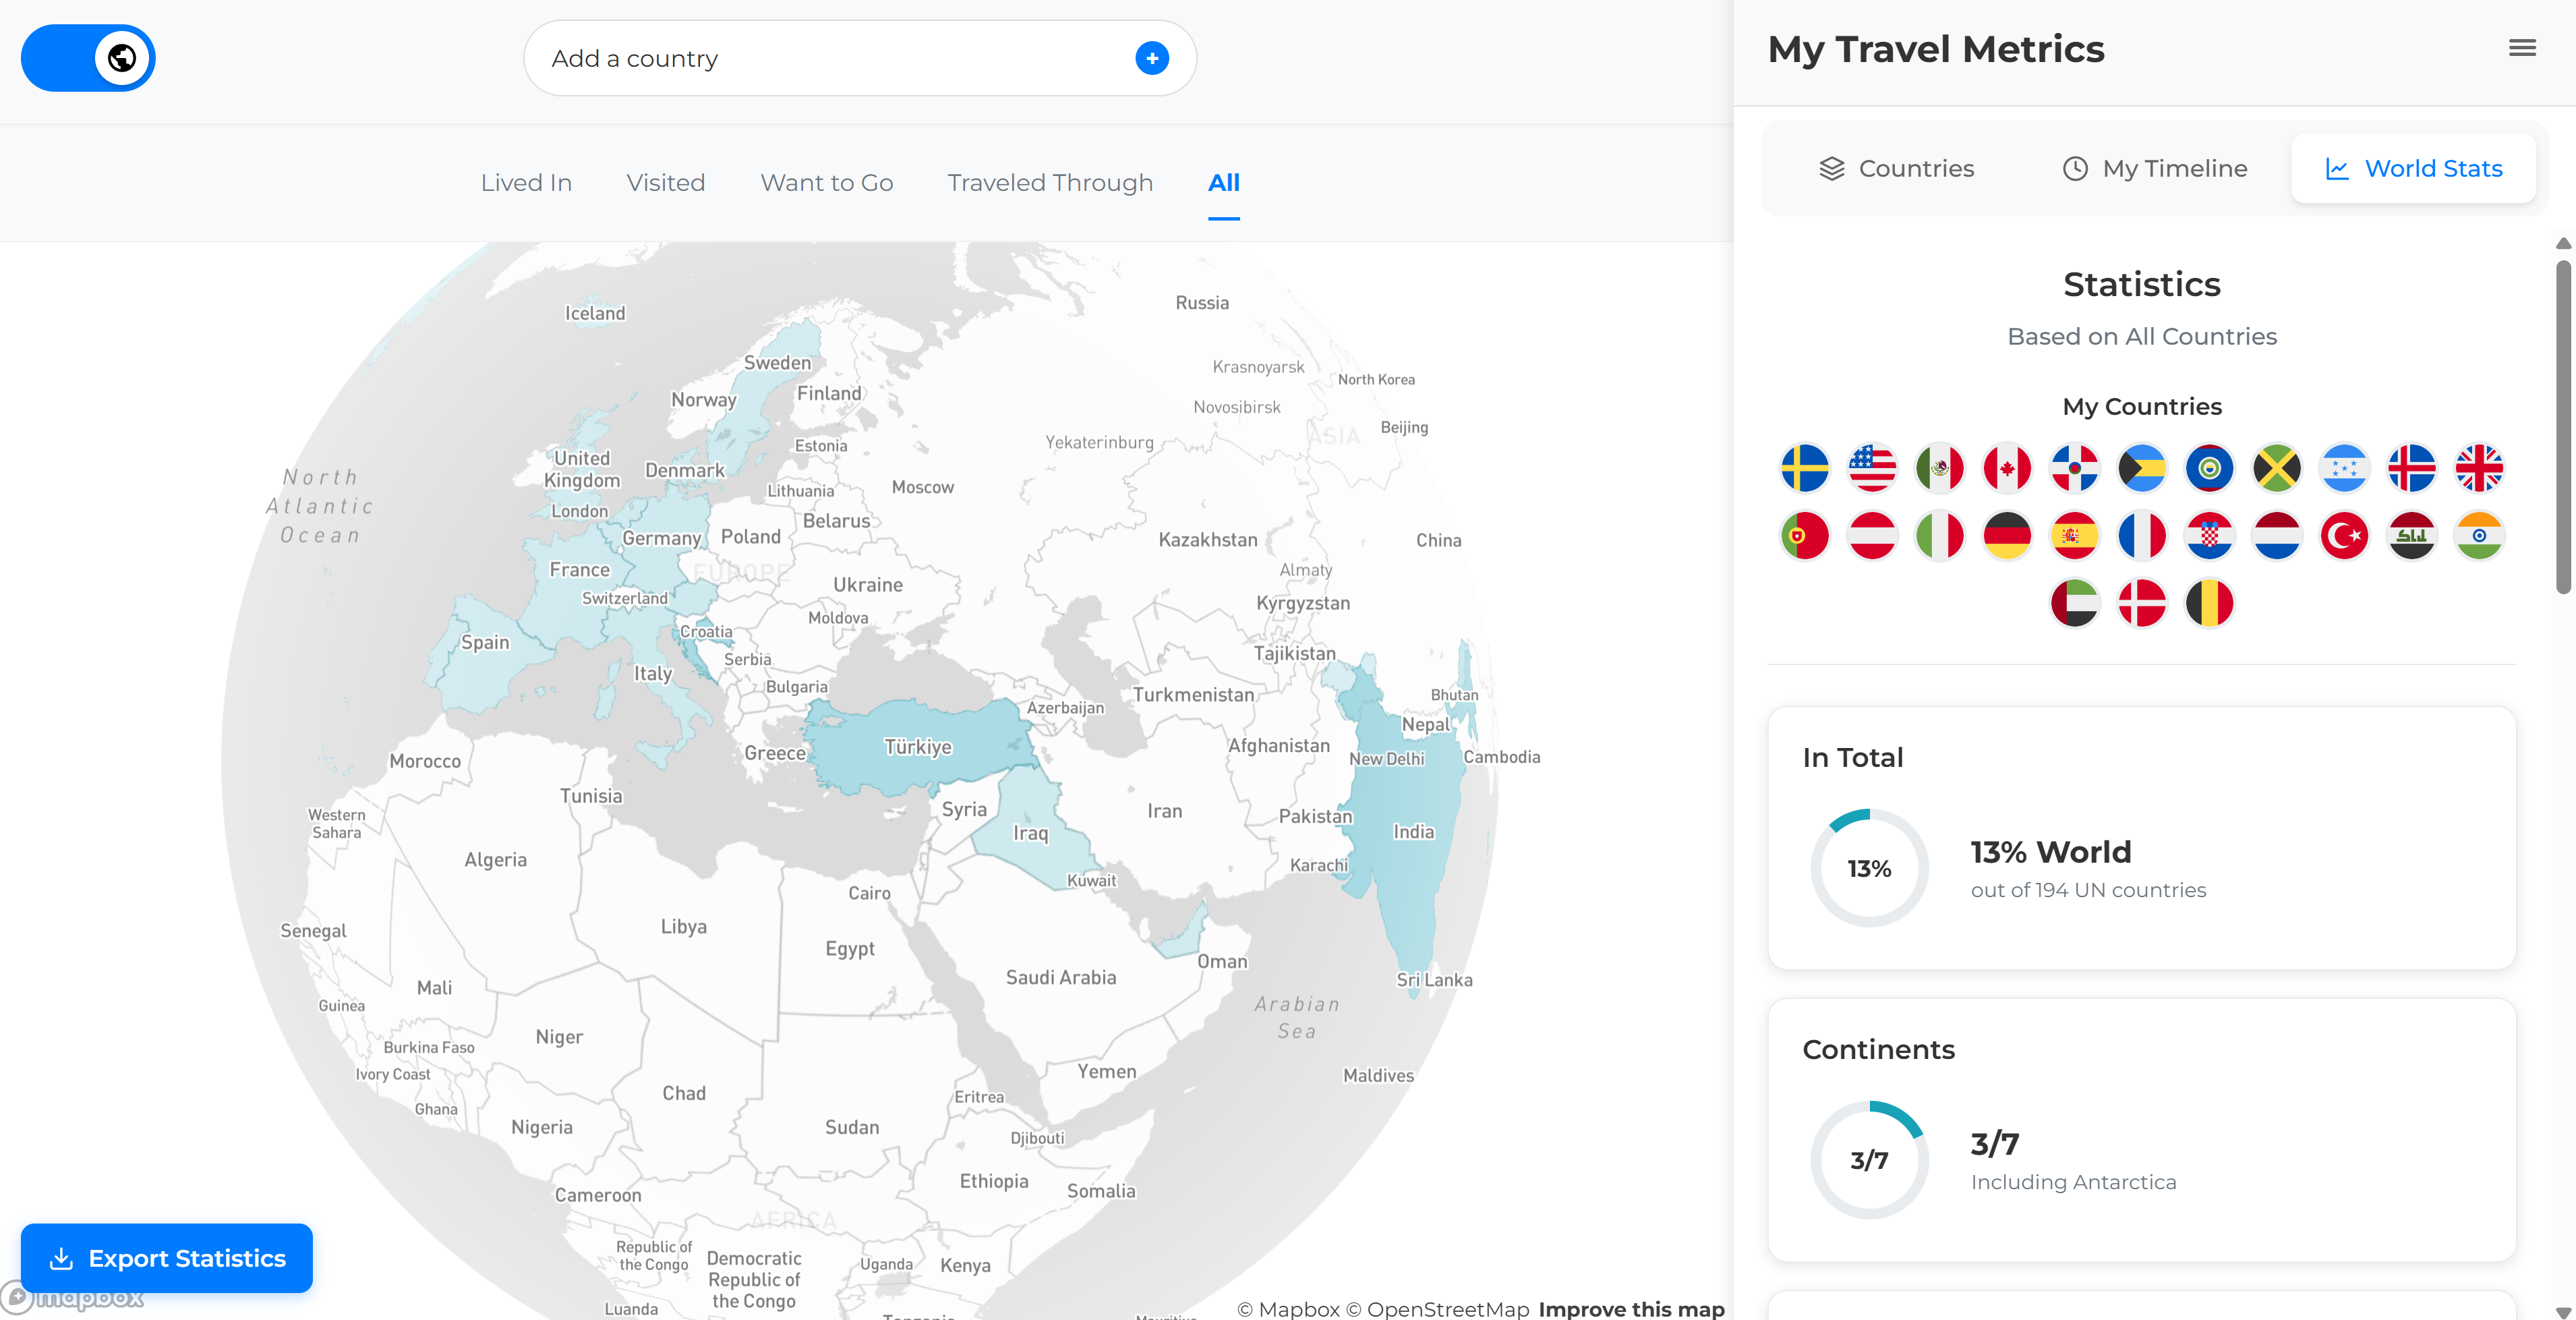
Task: Click the Export Statistics button
Action: [x=167, y=1258]
